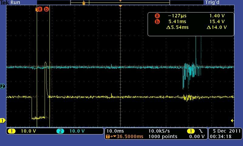Select channel 2 ground reference marker
Screen dimensions: 243x146
click(x=3, y=86)
